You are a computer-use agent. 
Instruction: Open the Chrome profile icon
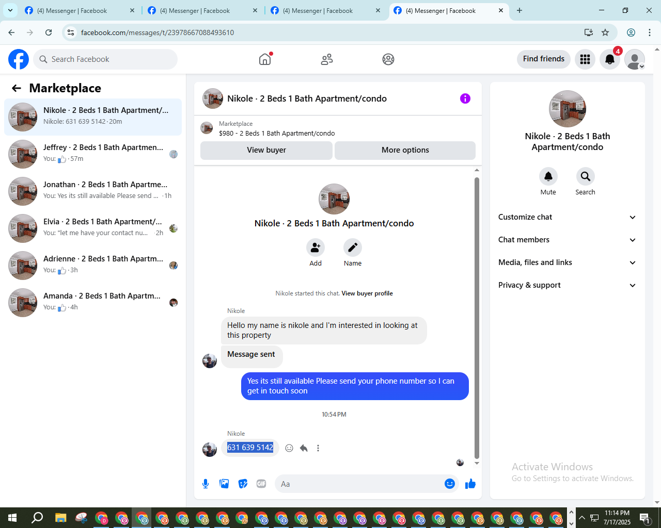pos(631,32)
